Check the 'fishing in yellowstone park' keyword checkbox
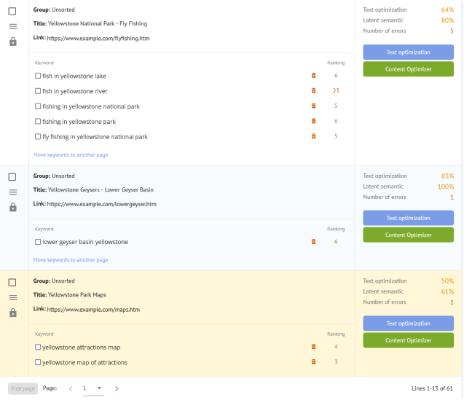The width and height of the screenshot is (464, 400). 38,122
